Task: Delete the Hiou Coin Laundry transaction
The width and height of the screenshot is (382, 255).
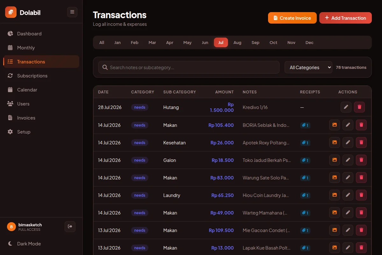Action: pyautogui.click(x=361, y=195)
